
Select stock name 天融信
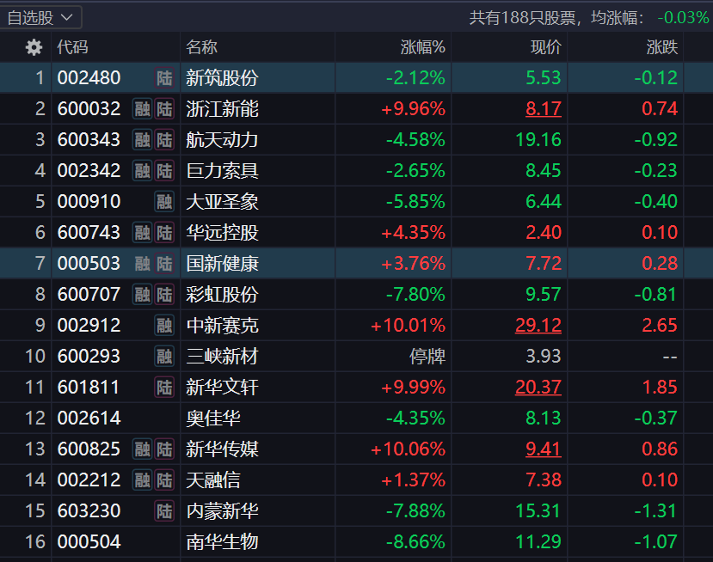point(212,480)
